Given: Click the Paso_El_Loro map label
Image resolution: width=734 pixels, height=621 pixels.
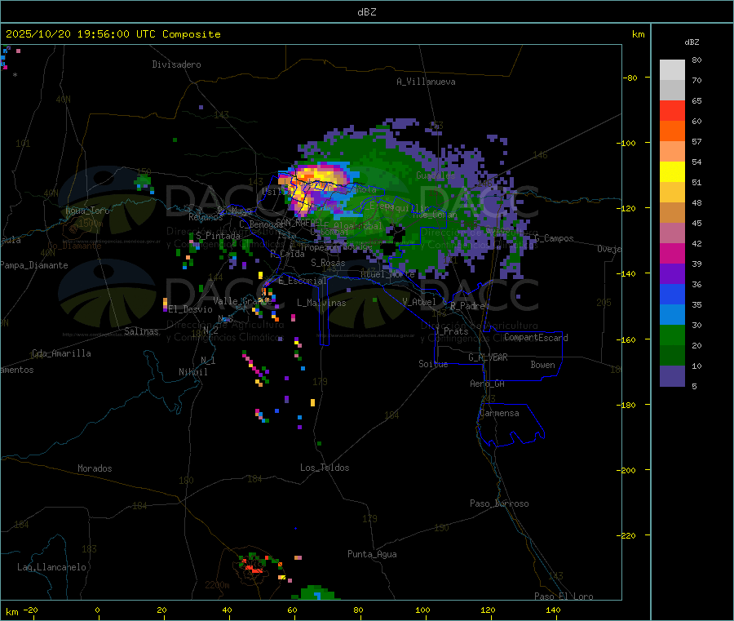Looking at the screenshot, I should (564, 596).
